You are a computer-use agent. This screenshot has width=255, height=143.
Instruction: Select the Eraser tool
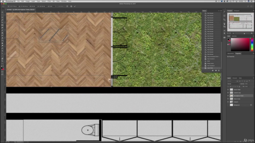point(2,38)
